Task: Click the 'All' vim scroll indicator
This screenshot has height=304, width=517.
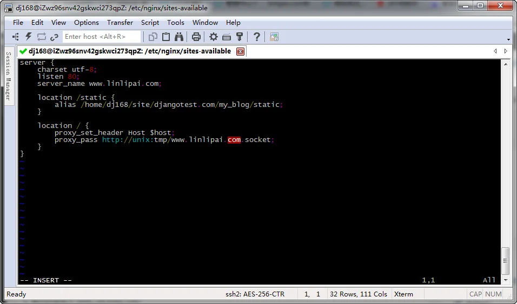Action: click(x=489, y=280)
